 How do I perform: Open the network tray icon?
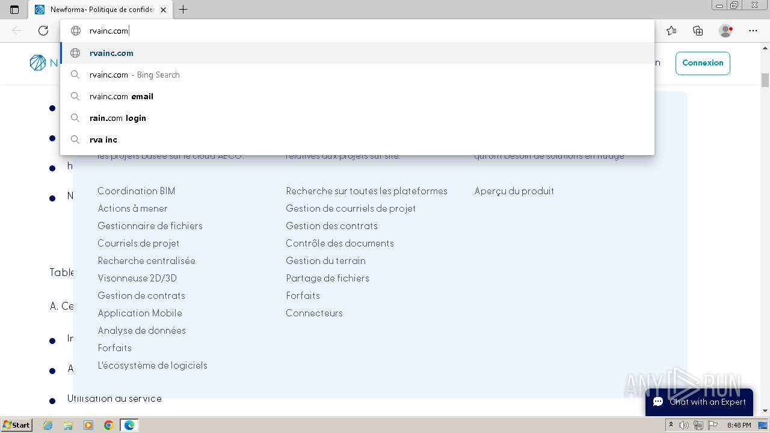coord(698,425)
